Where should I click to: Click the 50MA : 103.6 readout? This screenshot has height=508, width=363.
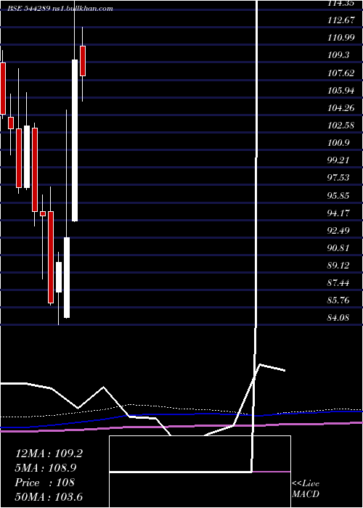49,496
